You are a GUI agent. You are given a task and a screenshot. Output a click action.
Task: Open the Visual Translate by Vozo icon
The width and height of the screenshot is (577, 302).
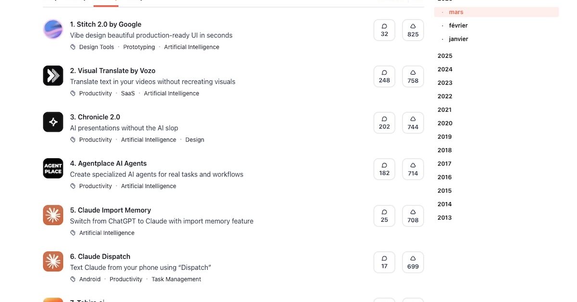(x=53, y=75)
